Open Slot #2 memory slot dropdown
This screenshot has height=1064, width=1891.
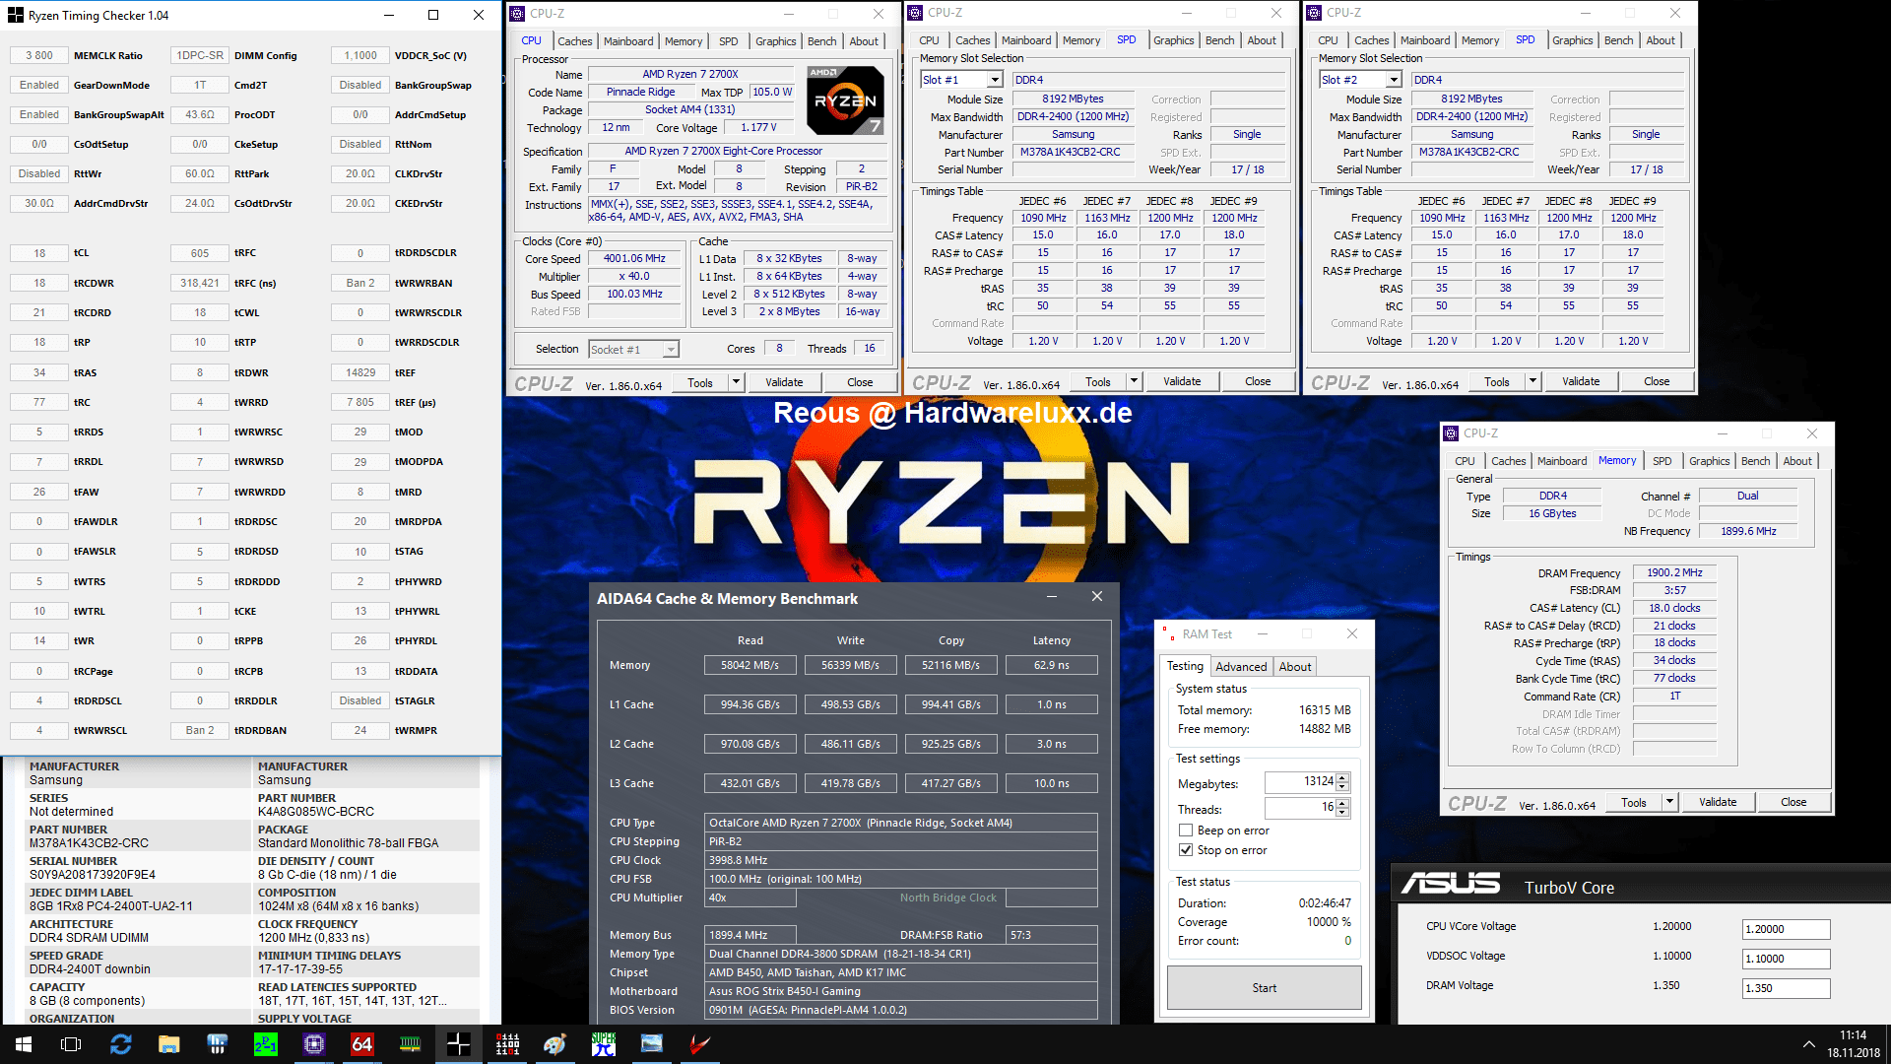coord(1393,80)
